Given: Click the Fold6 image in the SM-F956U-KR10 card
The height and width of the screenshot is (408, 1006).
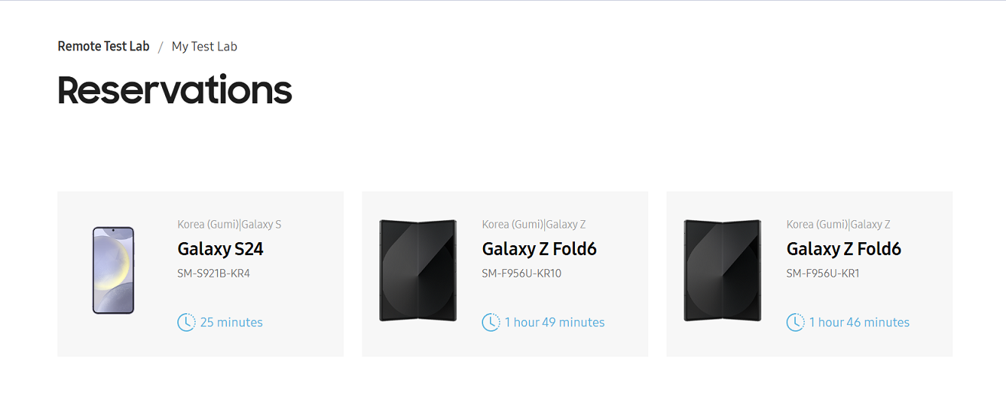Looking at the screenshot, I should click(x=417, y=270).
